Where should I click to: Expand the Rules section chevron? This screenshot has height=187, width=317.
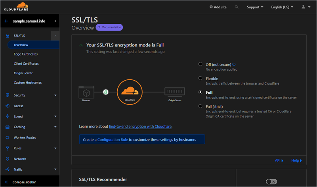point(55,148)
